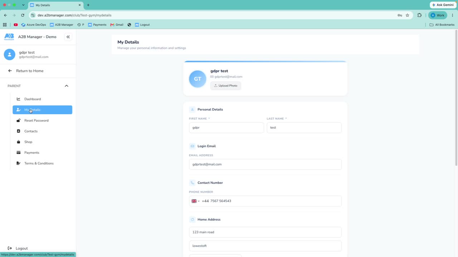This screenshot has width=458, height=257.
Task: Click the Payments card icon
Action: coord(19,152)
